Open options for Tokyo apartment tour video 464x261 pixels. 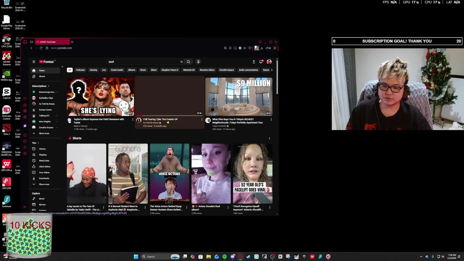click(271, 120)
